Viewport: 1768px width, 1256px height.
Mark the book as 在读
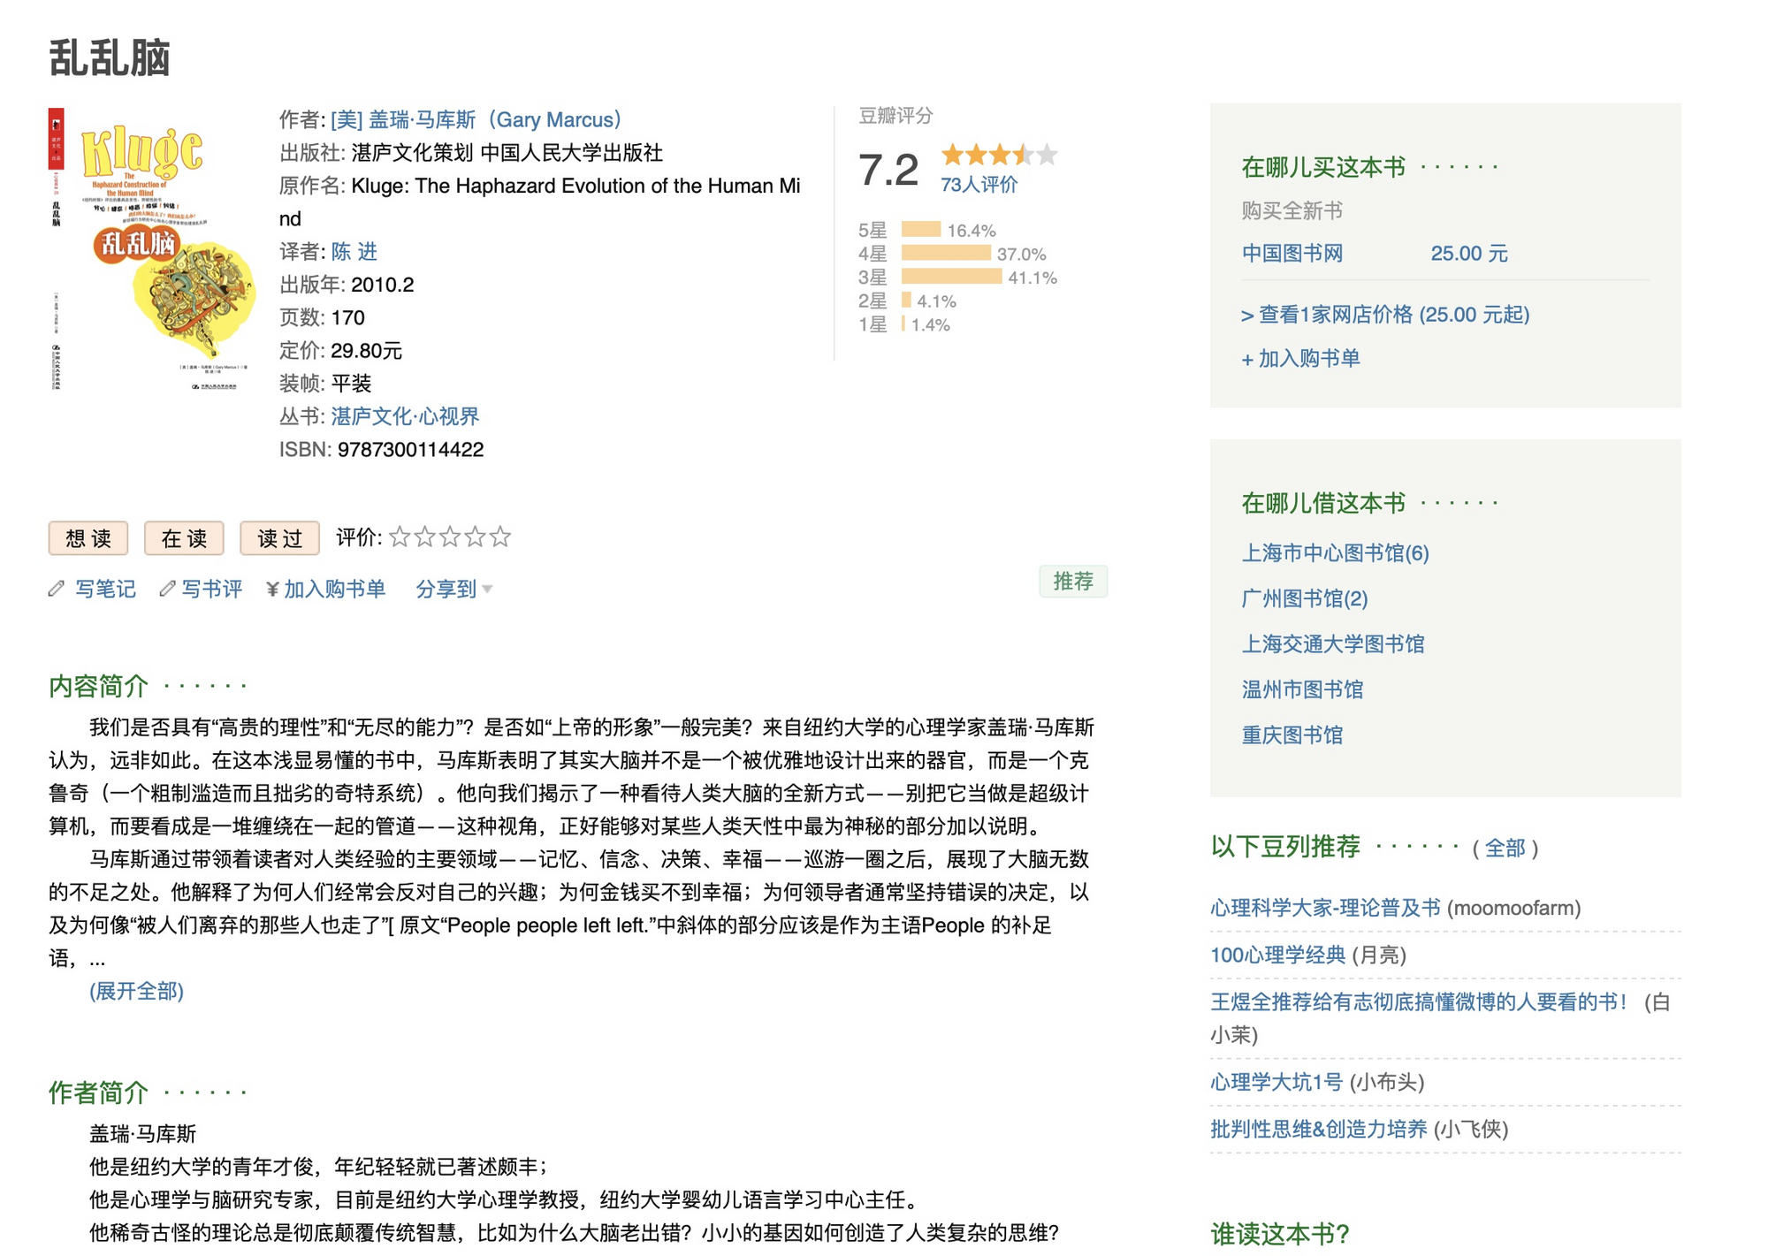[x=184, y=538]
